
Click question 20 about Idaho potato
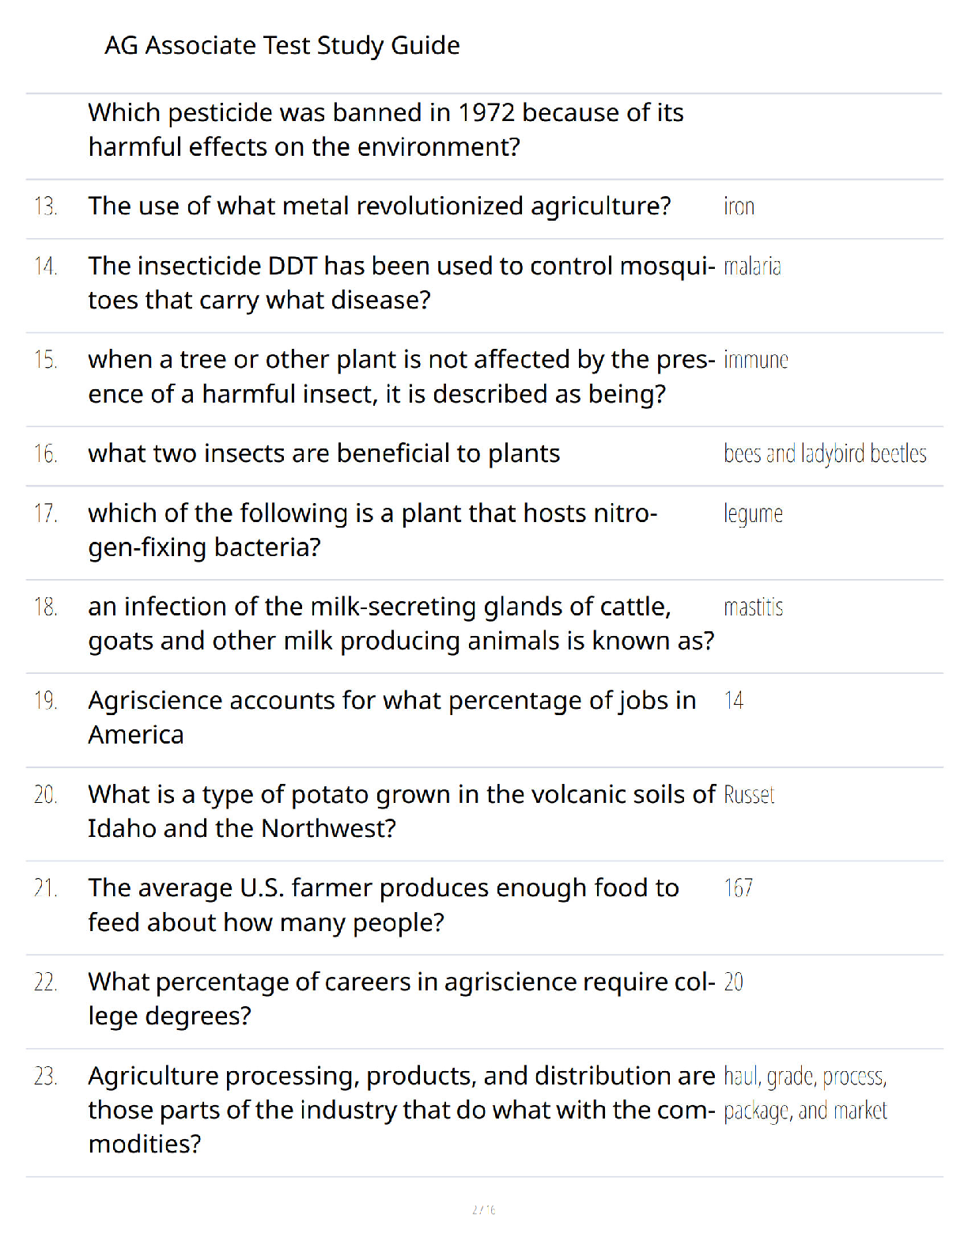tap(402, 812)
